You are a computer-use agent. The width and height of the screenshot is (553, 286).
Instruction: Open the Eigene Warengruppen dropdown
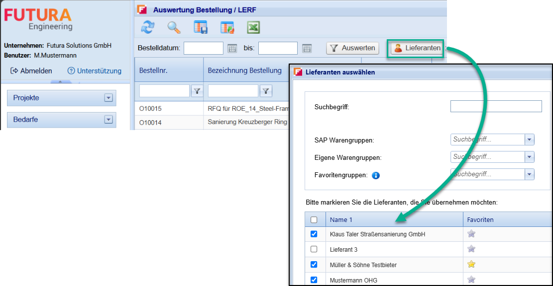(529, 157)
